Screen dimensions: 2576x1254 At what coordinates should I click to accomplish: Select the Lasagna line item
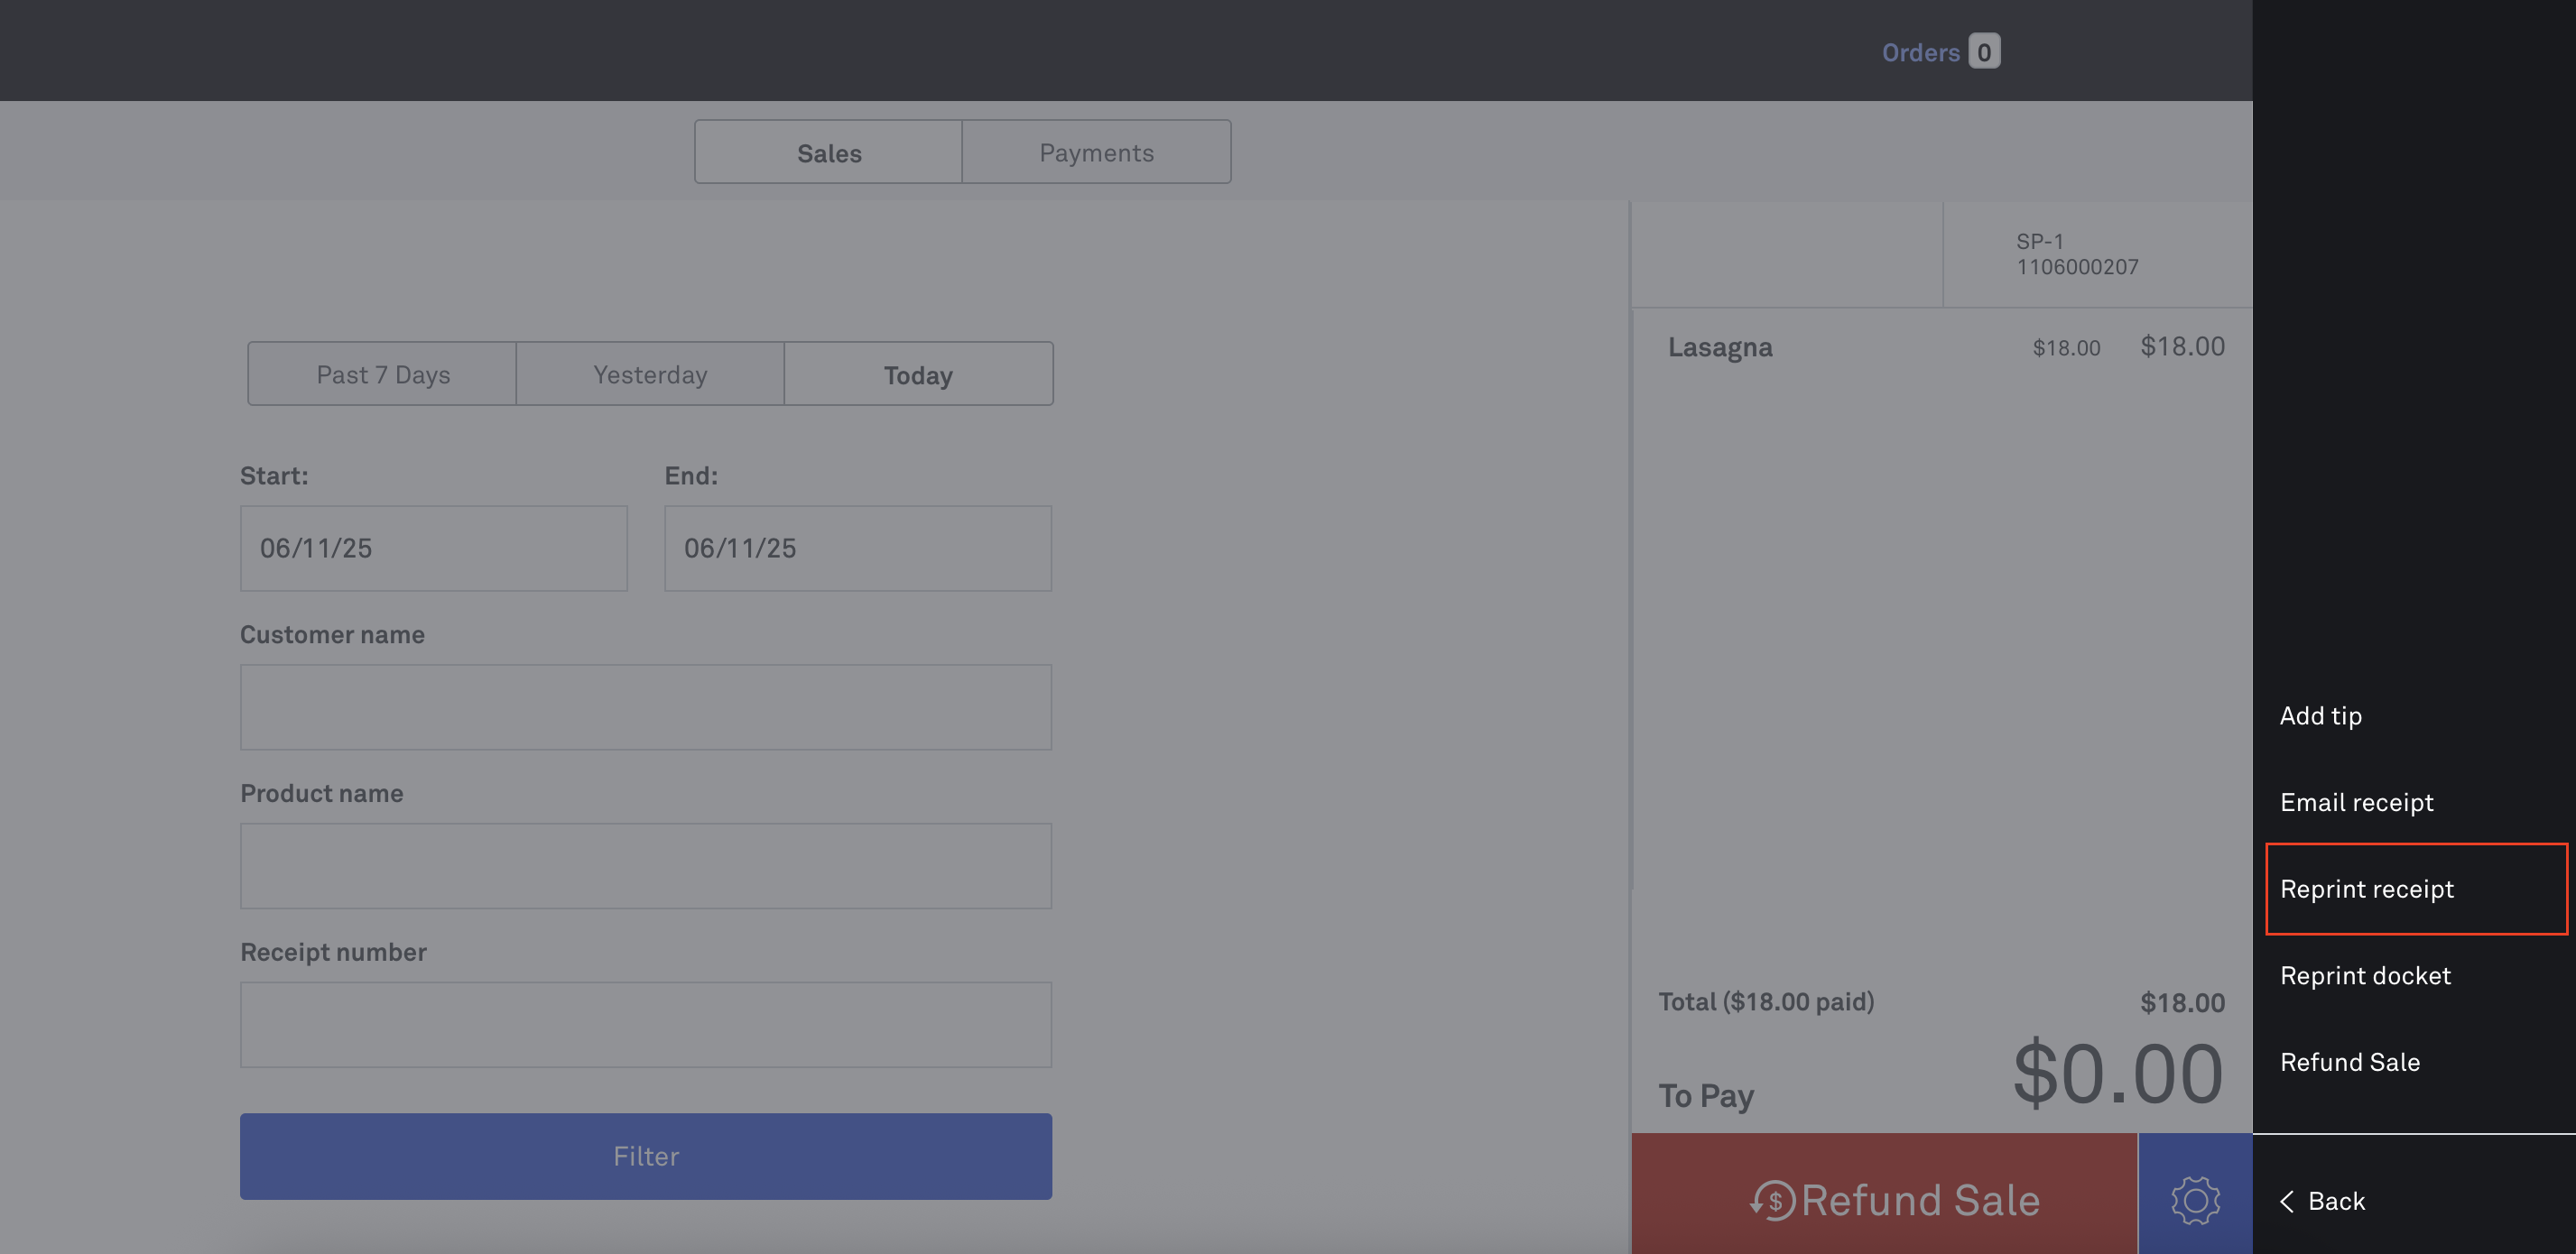click(x=1942, y=346)
